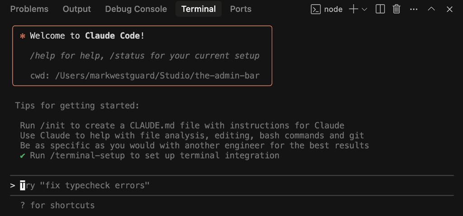This screenshot has height=216, width=463.
Task: Open the more actions ellipsis menu
Action: (414, 9)
